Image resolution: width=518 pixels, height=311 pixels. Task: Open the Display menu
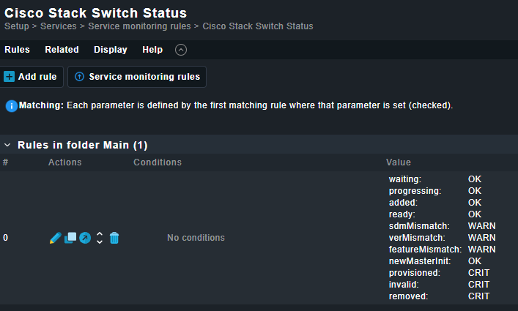coord(110,50)
